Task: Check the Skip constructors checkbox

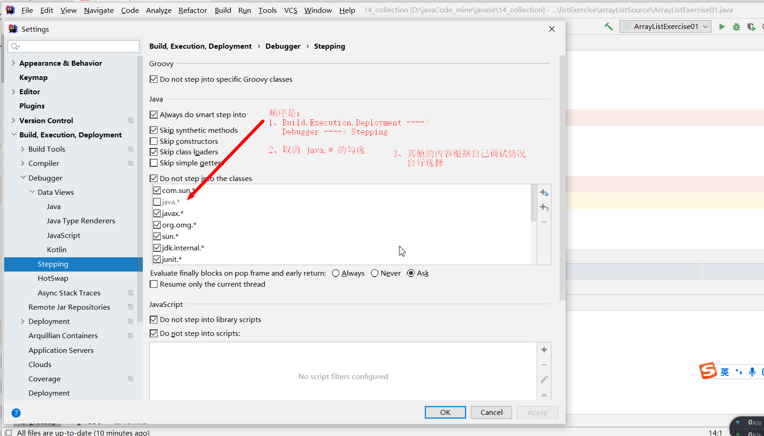Action: (x=154, y=141)
